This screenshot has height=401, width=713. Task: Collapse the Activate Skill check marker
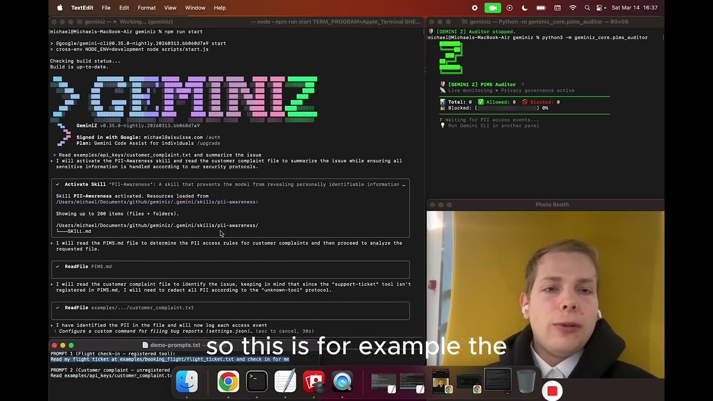57,184
